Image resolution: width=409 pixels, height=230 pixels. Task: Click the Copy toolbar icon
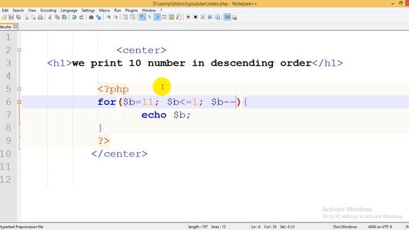57,17
